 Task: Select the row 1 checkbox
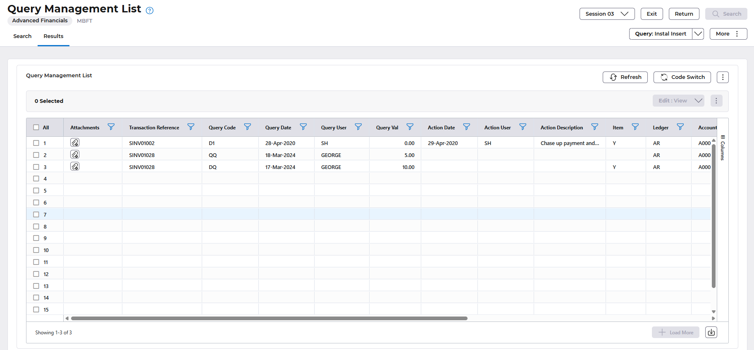point(36,143)
